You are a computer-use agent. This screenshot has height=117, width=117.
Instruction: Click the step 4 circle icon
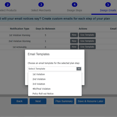75,5
